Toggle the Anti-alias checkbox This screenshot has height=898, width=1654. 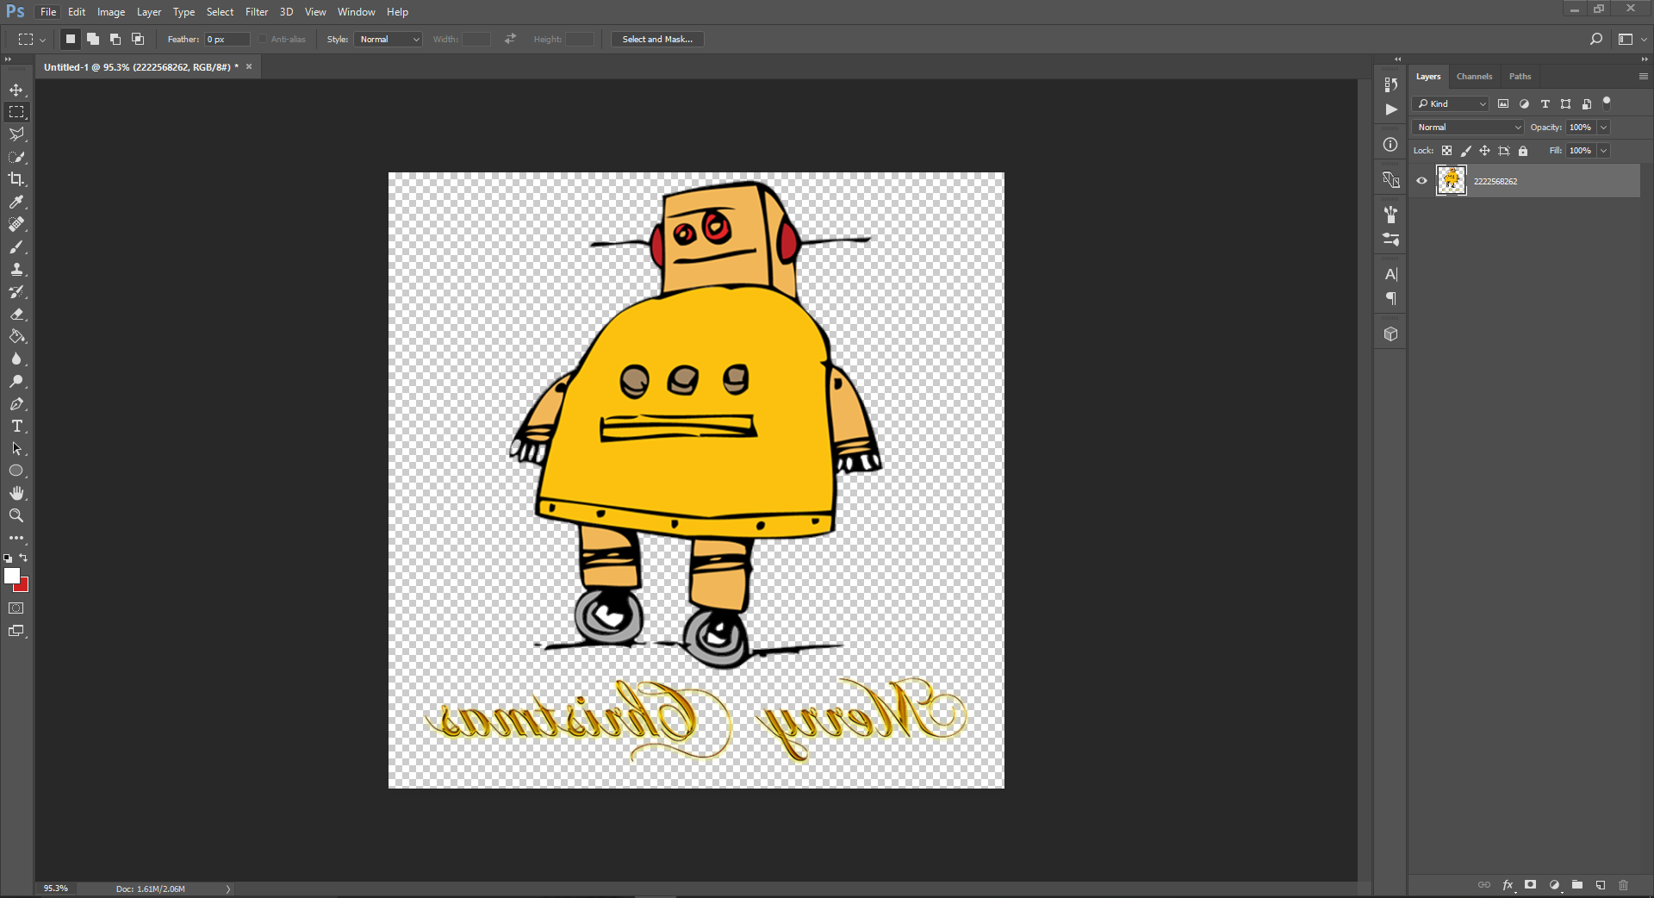263,40
